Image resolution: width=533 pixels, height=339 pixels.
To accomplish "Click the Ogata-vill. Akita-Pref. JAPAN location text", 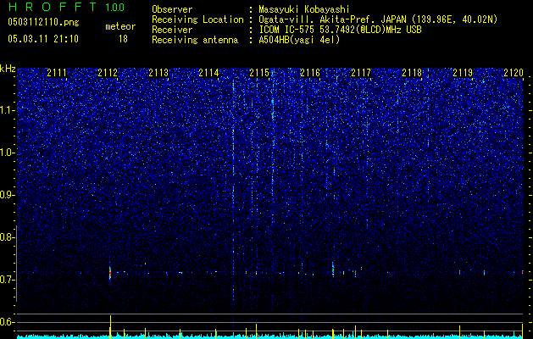I will pyautogui.click(x=378, y=19).
